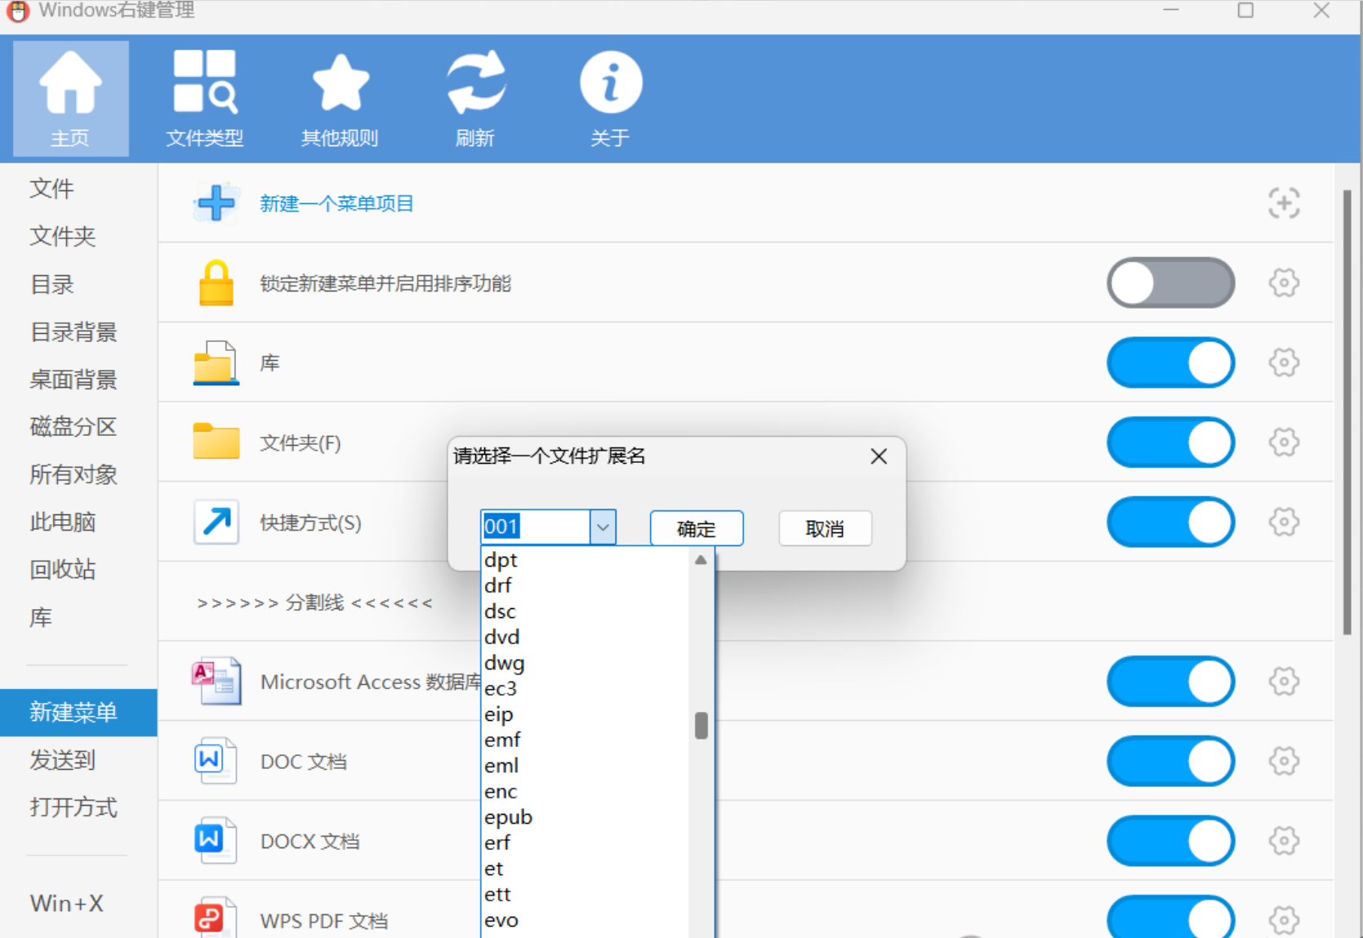Open the 关于 info icon
The width and height of the screenshot is (1363, 938).
610,98
